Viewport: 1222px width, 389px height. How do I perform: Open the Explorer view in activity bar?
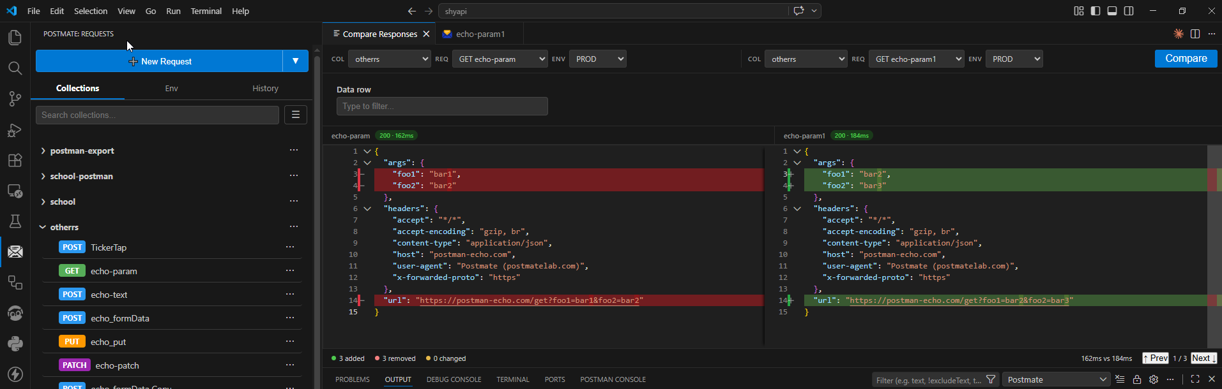point(15,38)
